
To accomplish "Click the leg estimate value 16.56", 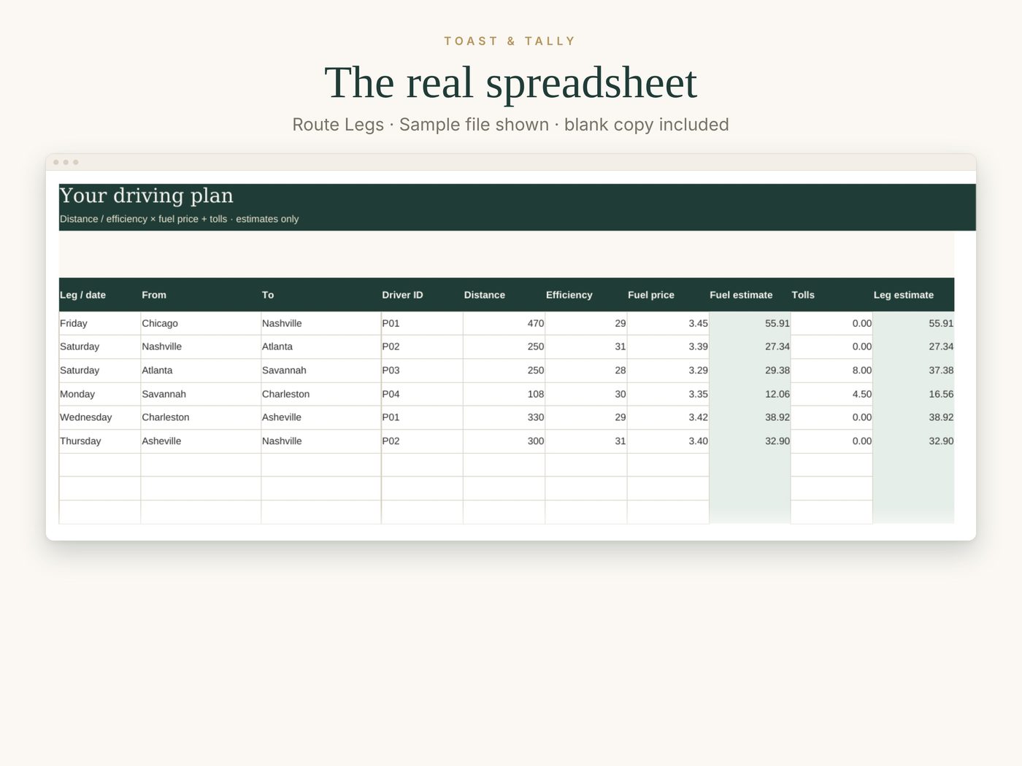I will click(913, 394).
